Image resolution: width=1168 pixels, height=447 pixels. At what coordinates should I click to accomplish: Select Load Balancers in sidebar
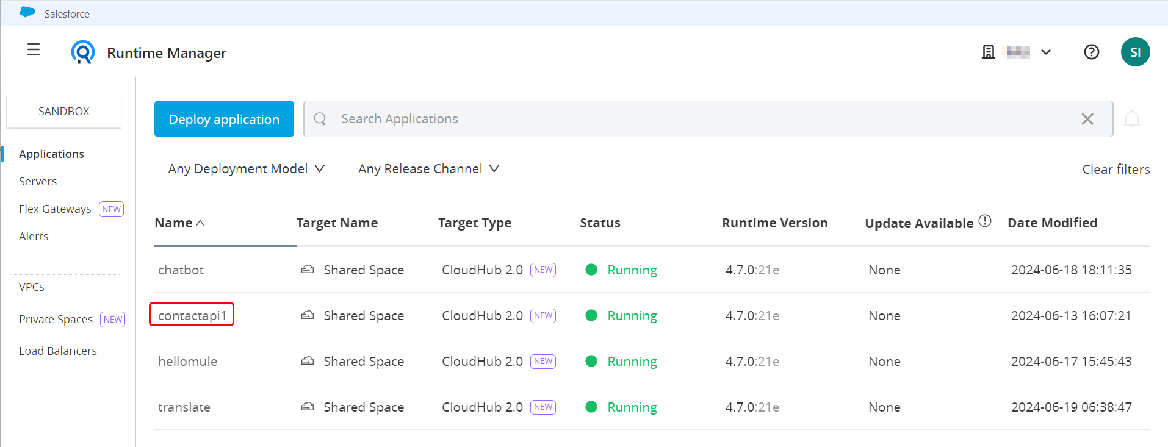58,351
